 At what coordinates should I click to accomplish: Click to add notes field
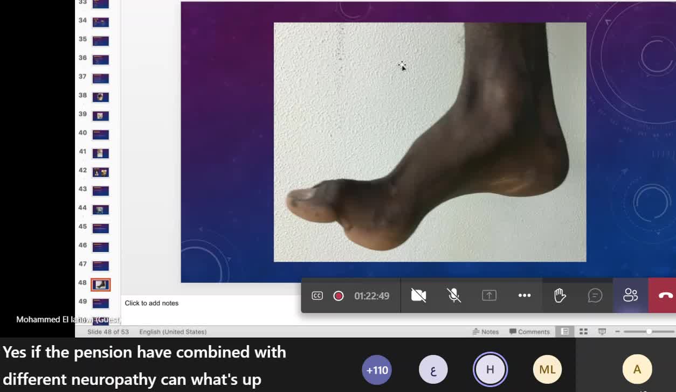pyautogui.click(x=151, y=303)
